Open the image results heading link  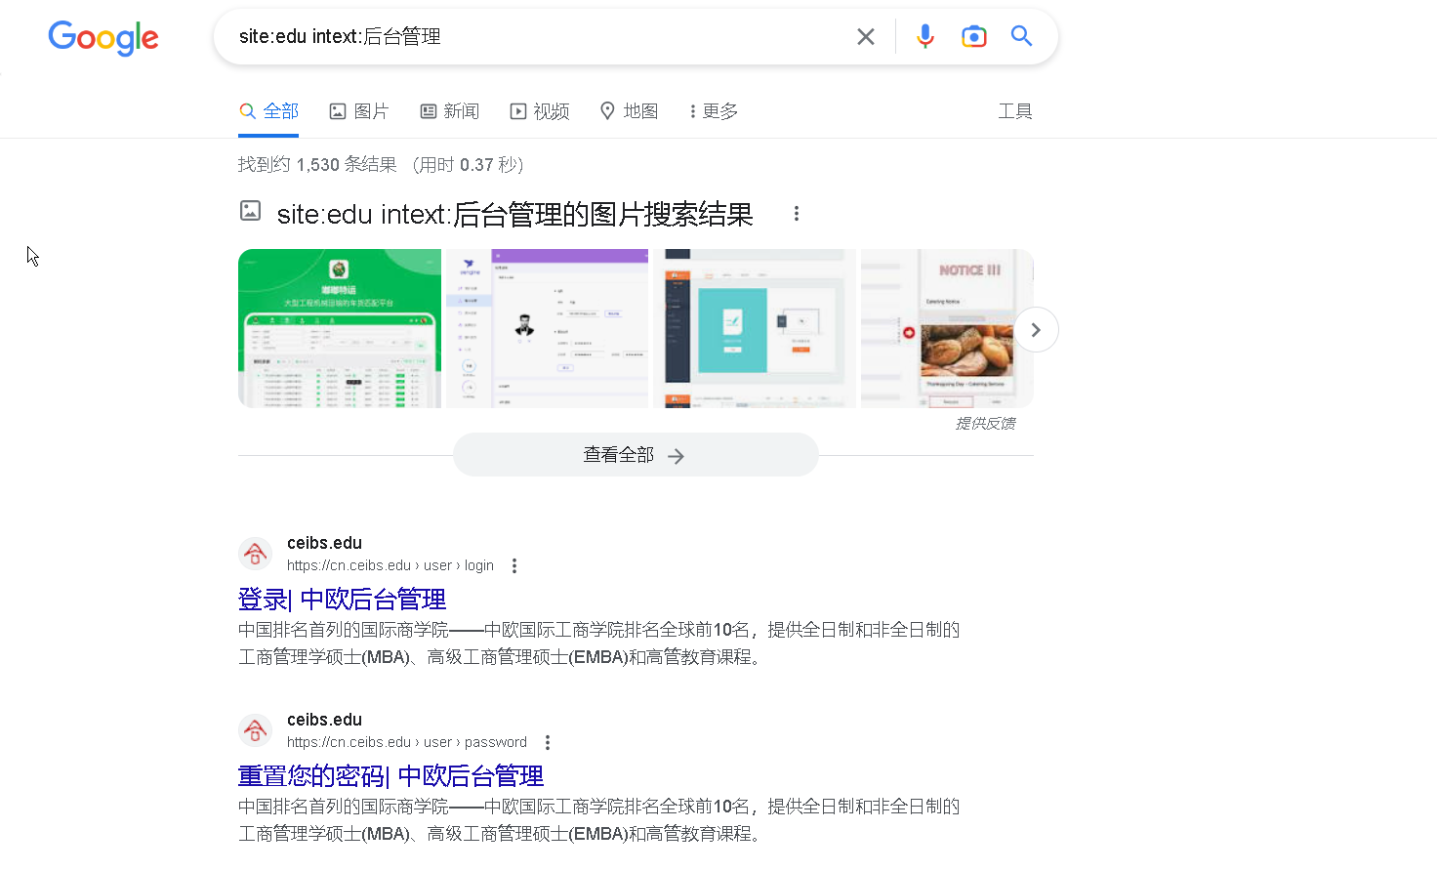pos(514,214)
